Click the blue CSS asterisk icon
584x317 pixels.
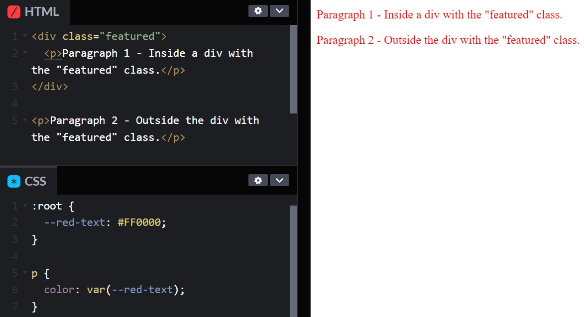pos(14,181)
